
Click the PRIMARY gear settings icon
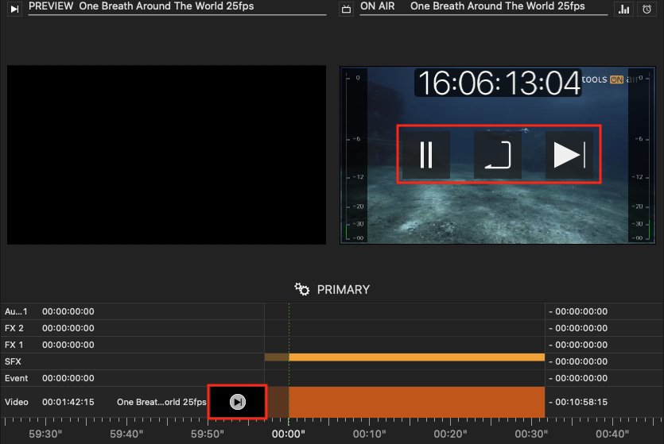pos(302,289)
